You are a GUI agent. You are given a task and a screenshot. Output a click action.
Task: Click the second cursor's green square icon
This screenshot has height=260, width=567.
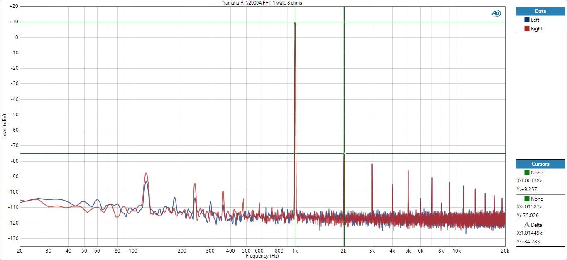527,199
